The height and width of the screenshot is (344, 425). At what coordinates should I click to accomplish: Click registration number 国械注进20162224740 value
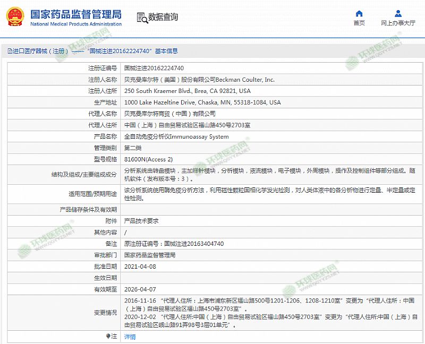pyautogui.click(x=154, y=68)
